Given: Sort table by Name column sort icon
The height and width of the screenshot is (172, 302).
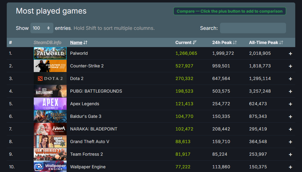Looking at the screenshot, I should 86,42.
